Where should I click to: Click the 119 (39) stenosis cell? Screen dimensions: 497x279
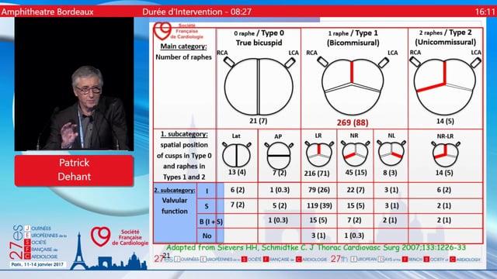(319, 205)
